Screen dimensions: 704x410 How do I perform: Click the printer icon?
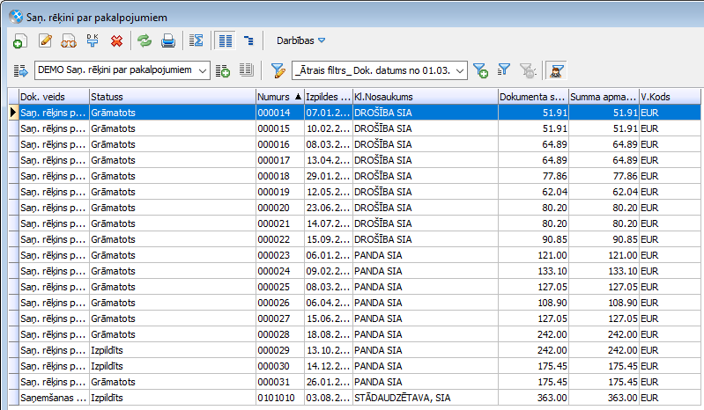coord(168,40)
